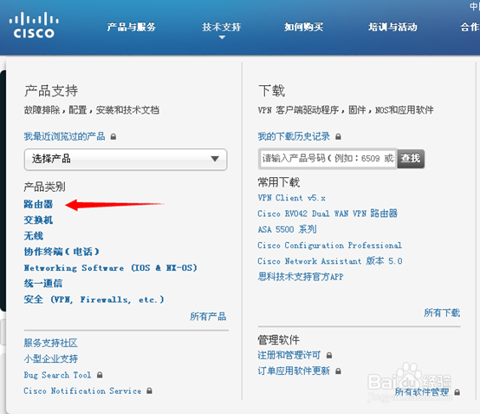Screen dimensions: 480x414
Task: Click the 查找 search button
Action: (x=411, y=159)
